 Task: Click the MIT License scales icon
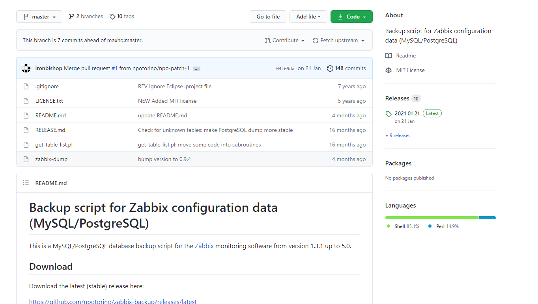389,70
